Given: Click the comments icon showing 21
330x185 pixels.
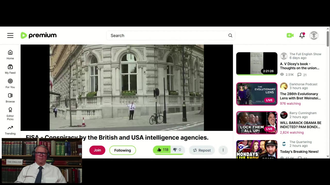Looking at the screenshot, I should [299, 75].
